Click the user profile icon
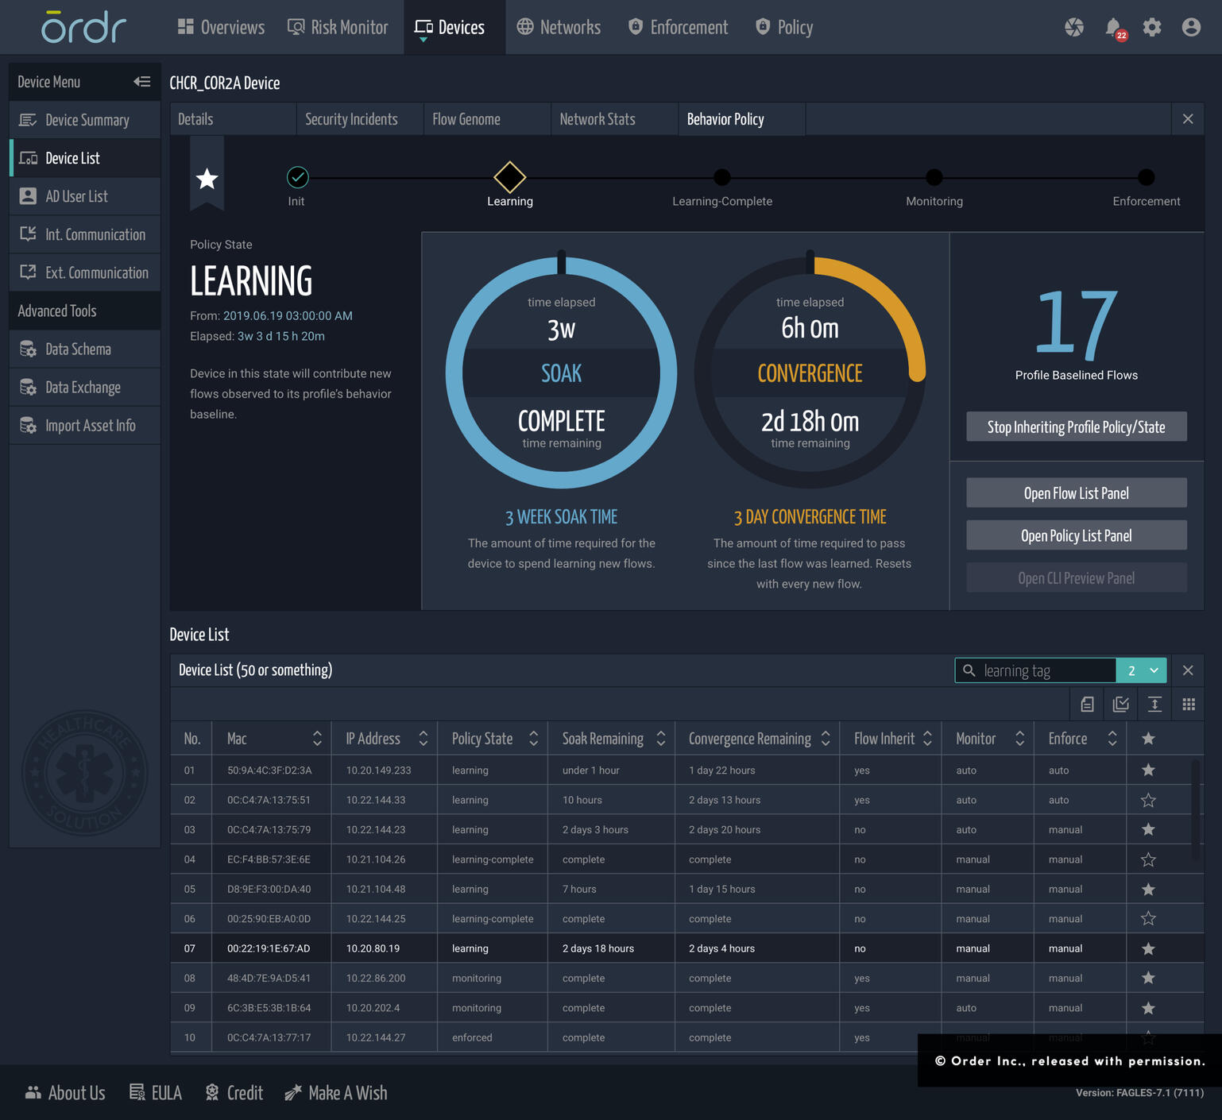Screen dimensions: 1222x1120 1190,26
